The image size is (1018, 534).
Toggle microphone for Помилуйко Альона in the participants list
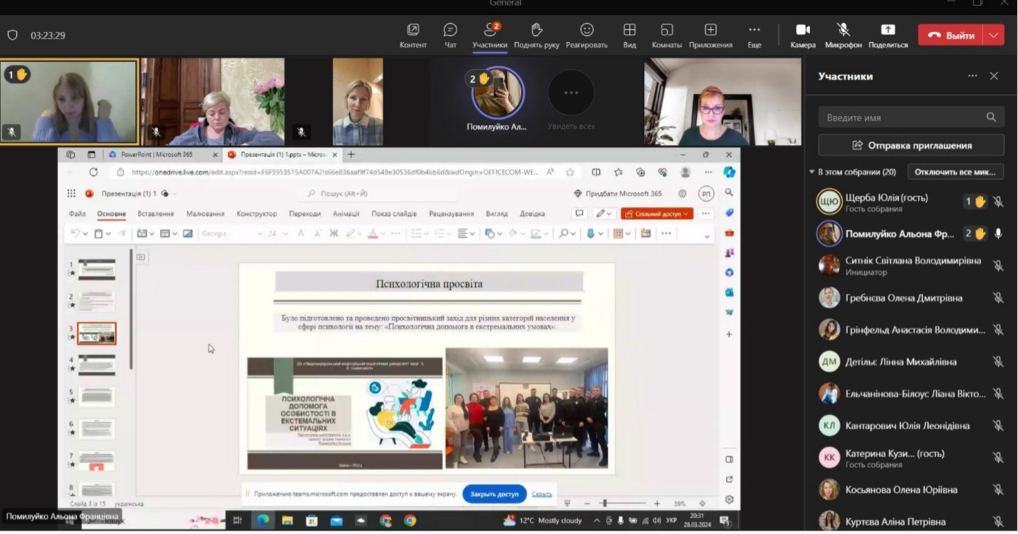[998, 234]
